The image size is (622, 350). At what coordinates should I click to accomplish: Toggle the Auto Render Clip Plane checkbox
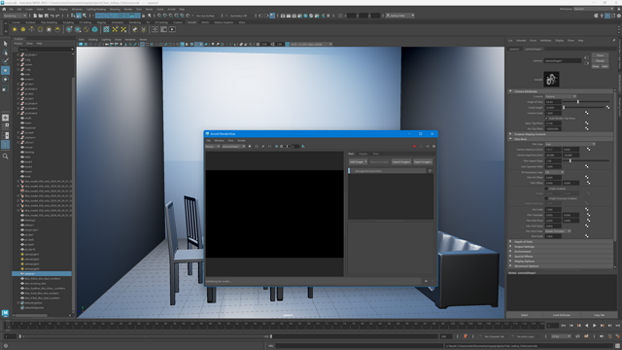coord(546,119)
